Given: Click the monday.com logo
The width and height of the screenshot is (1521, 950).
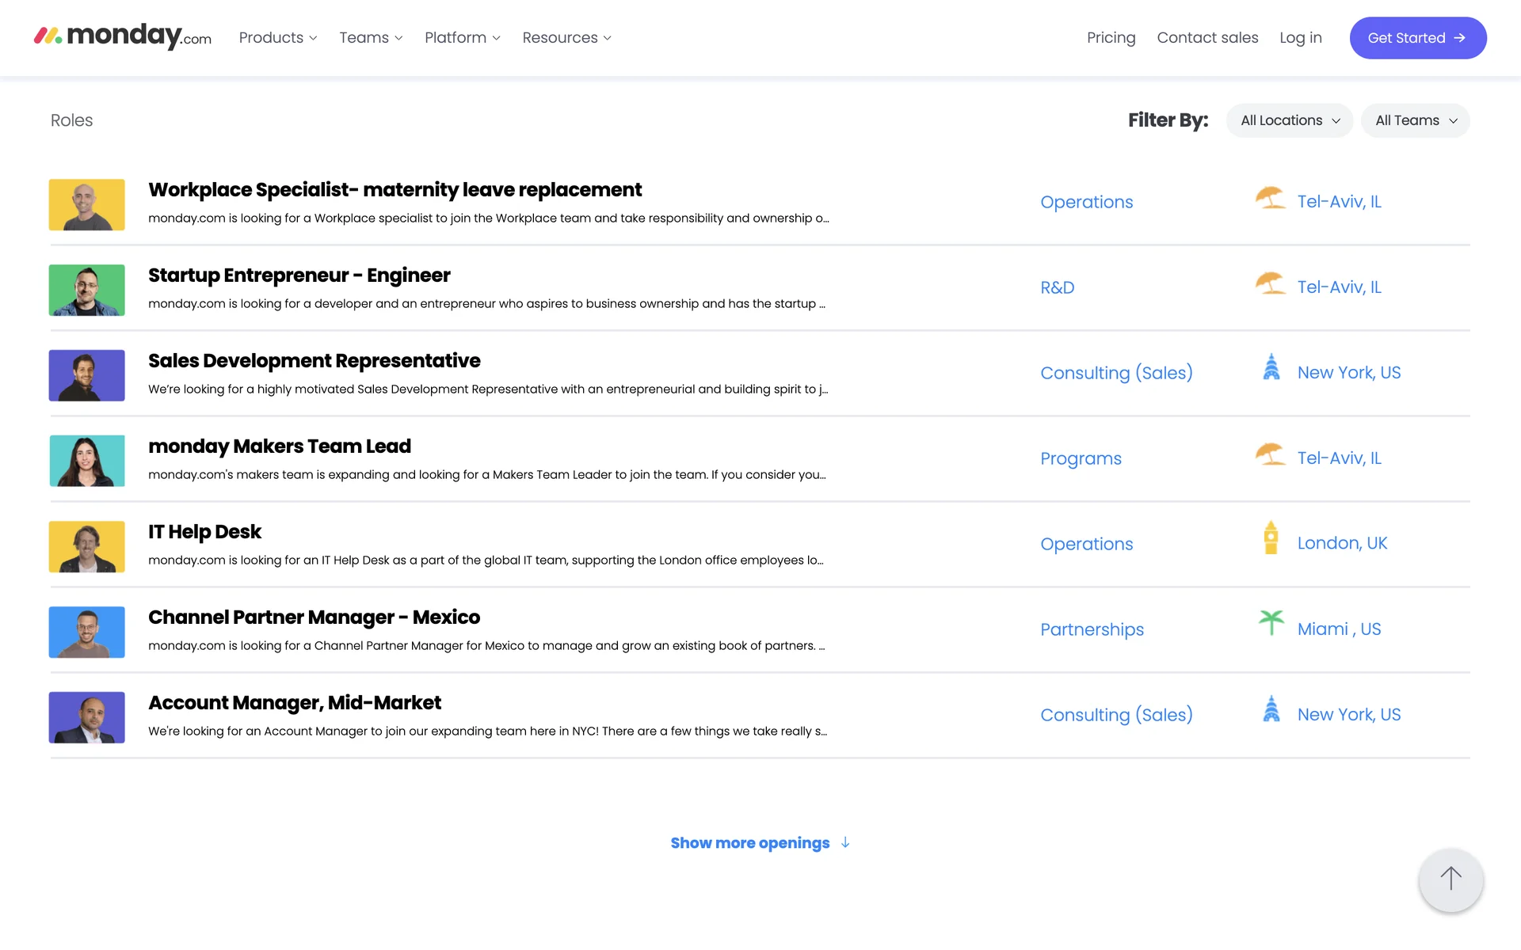Looking at the screenshot, I should click(x=123, y=36).
